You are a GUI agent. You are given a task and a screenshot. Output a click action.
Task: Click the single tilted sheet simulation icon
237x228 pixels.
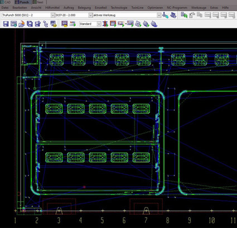[x=138, y=24]
